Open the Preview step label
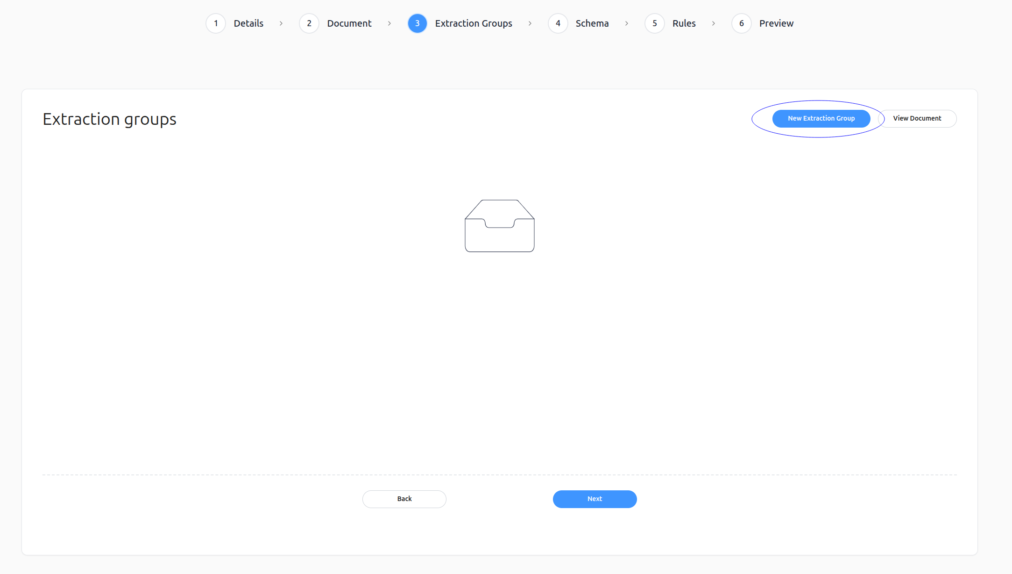 coord(776,23)
